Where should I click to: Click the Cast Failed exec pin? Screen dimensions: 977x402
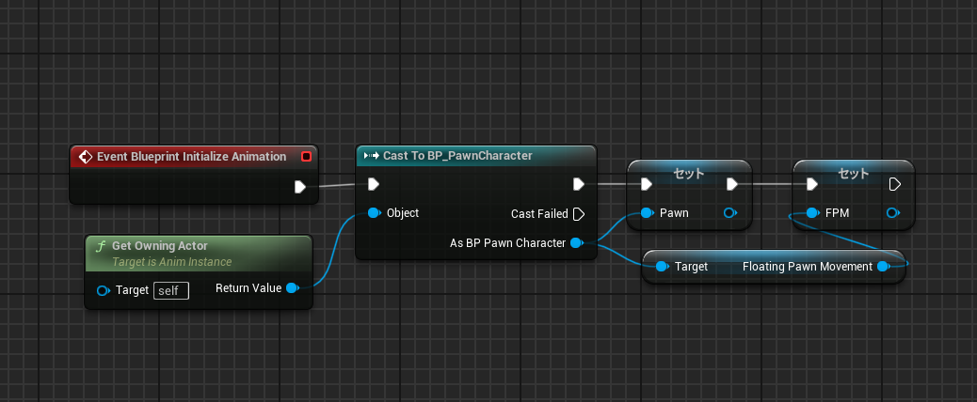[x=578, y=214]
